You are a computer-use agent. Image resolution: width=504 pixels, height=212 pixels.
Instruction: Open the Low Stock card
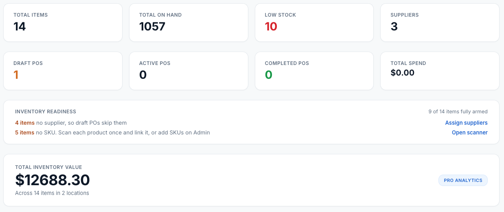click(314, 23)
